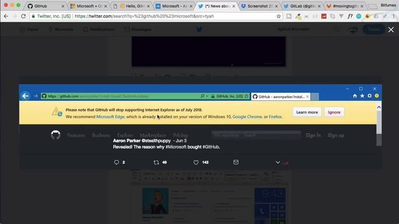This screenshot has height=224, width=399.
Task: Open Messages in dimmed Twitter navbar
Action: pyautogui.click(x=138, y=29)
